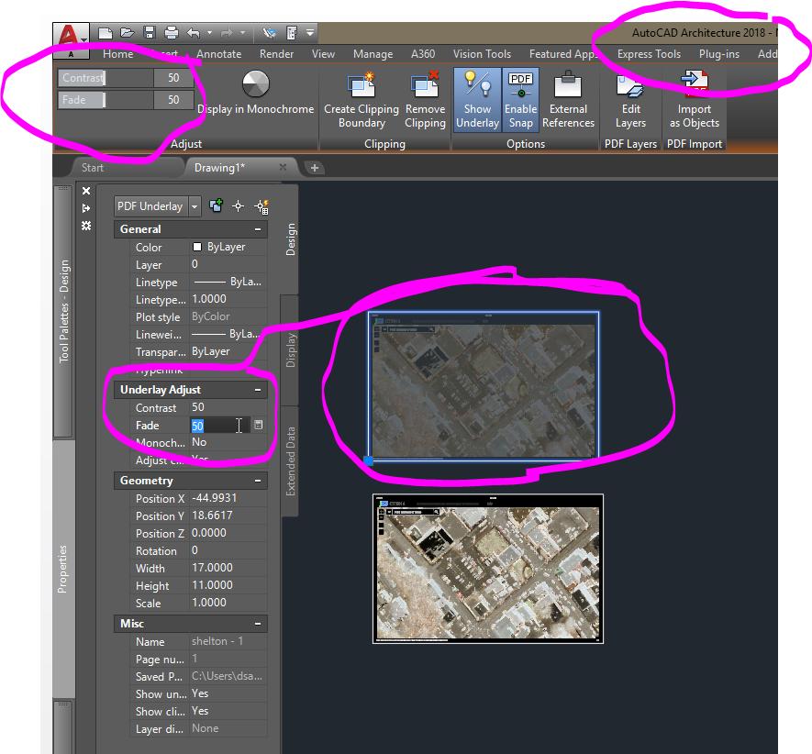Click the Redo arrow icon
812x754 pixels.
click(x=227, y=33)
